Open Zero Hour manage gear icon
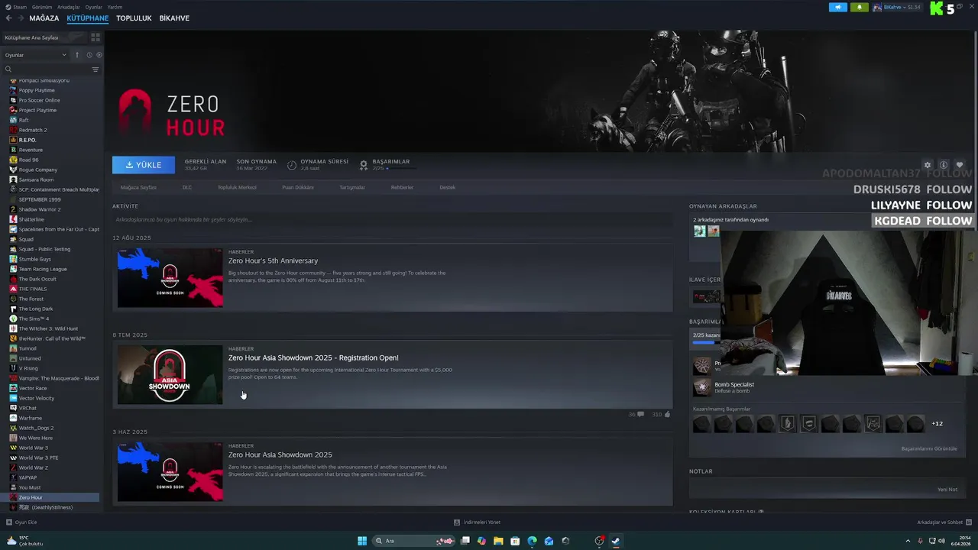The height and width of the screenshot is (550, 978). pyautogui.click(x=928, y=165)
